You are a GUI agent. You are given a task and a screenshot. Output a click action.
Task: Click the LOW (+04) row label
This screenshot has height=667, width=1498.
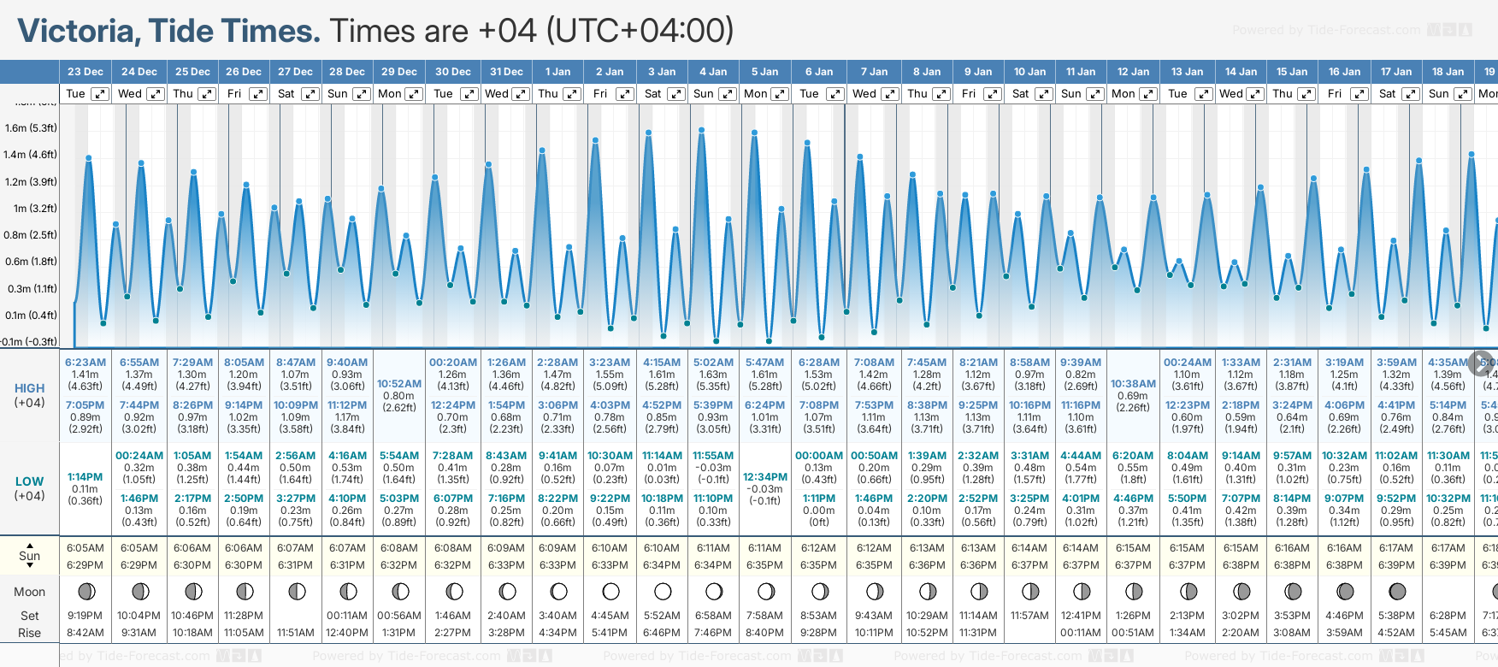click(30, 488)
